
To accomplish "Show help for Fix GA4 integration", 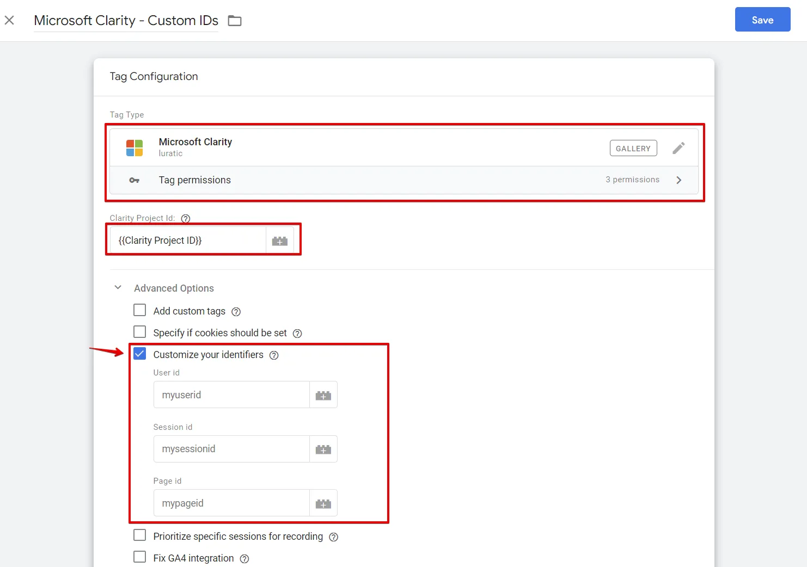I will (x=244, y=559).
